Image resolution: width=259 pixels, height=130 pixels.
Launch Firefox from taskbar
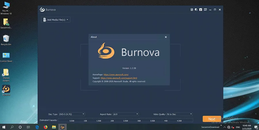click(x=45, y=127)
